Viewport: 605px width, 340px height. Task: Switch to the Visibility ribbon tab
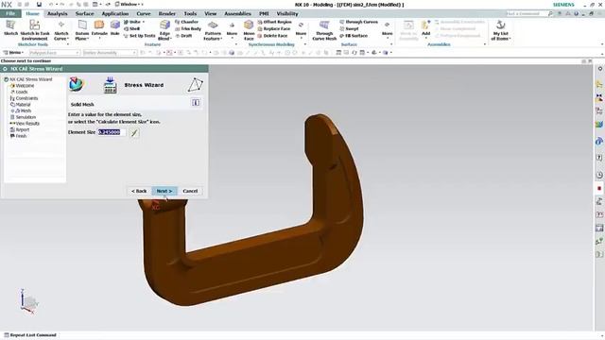[x=287, y=13]
